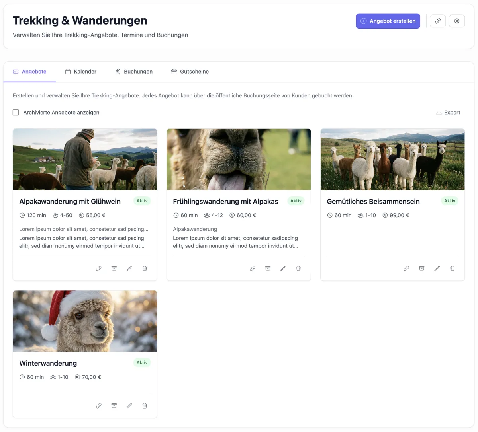This screenshot has height=432, width=478.
Task: Open the Buchungen tab
Action: tap(134, 71)
